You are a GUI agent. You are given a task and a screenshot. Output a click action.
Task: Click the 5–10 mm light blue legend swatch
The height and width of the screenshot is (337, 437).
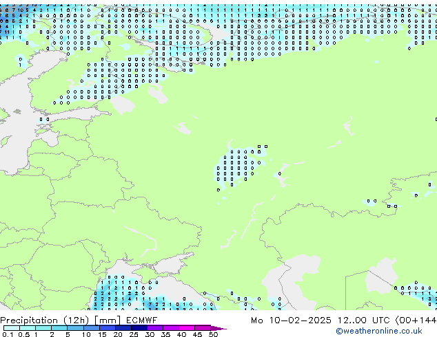(x=76, y=328)
